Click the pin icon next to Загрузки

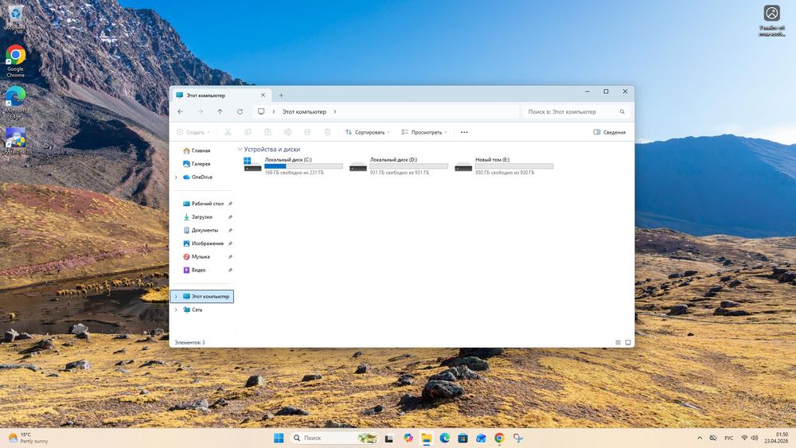point(230,216)
